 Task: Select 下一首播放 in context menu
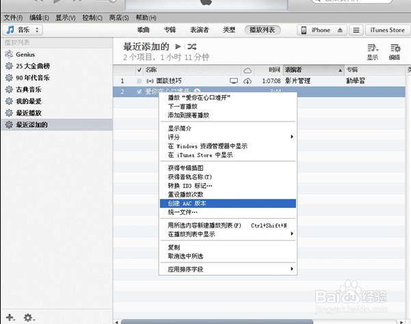pyautogui.click(x=228, y=107)
